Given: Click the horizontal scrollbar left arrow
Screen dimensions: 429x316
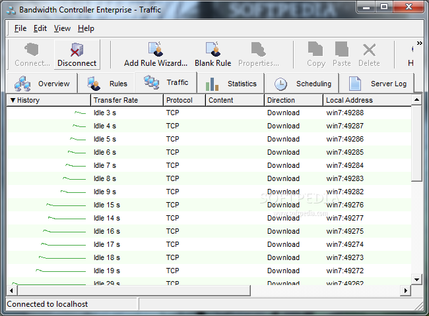Looking at the screenshot, I should (x=11, y=290).
